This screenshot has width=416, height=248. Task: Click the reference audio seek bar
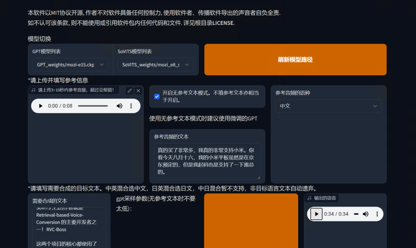(93, 106)
